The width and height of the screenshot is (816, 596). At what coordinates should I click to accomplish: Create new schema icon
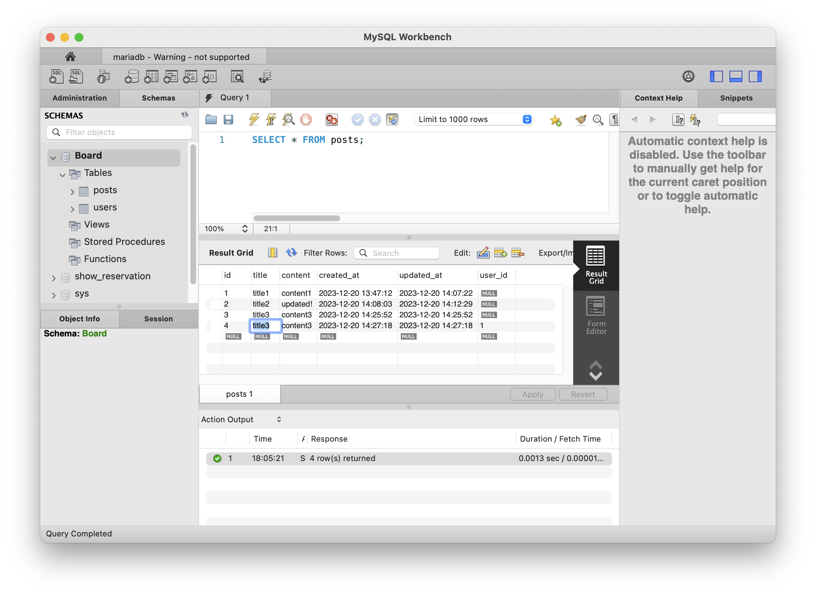tap(132, 76)
